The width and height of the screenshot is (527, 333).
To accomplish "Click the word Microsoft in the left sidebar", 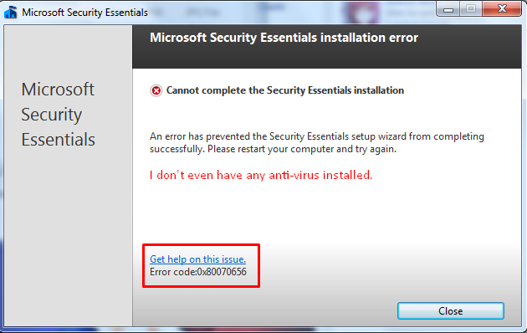I will 58,90.
